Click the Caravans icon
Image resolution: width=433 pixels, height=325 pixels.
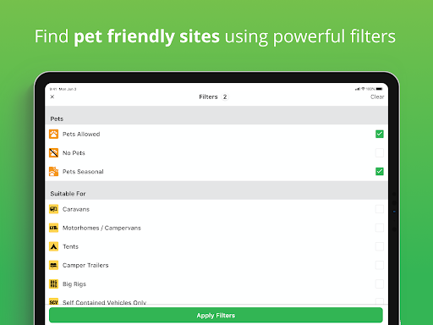(x=53, y=209)
